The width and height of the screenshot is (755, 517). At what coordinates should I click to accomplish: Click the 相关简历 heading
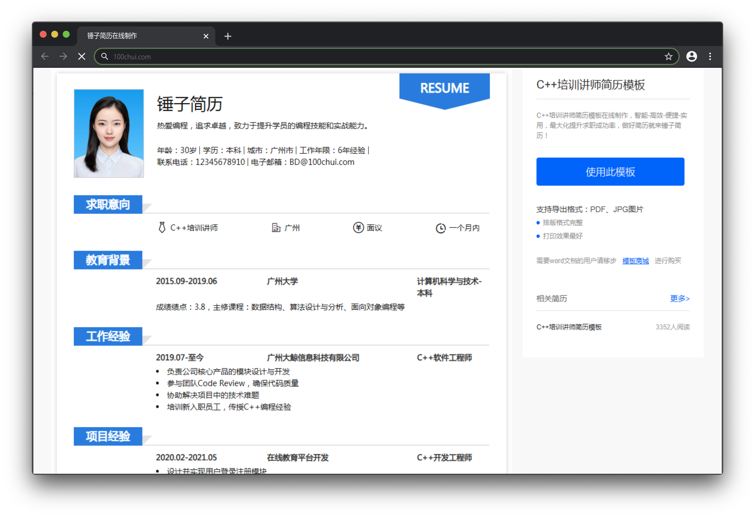tap(552, 298)
